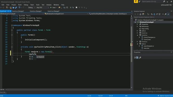The height and width of the screenshot is (97, 173).
Task: Click the Pending Changes Filter icon
Action: click(148, 14)
